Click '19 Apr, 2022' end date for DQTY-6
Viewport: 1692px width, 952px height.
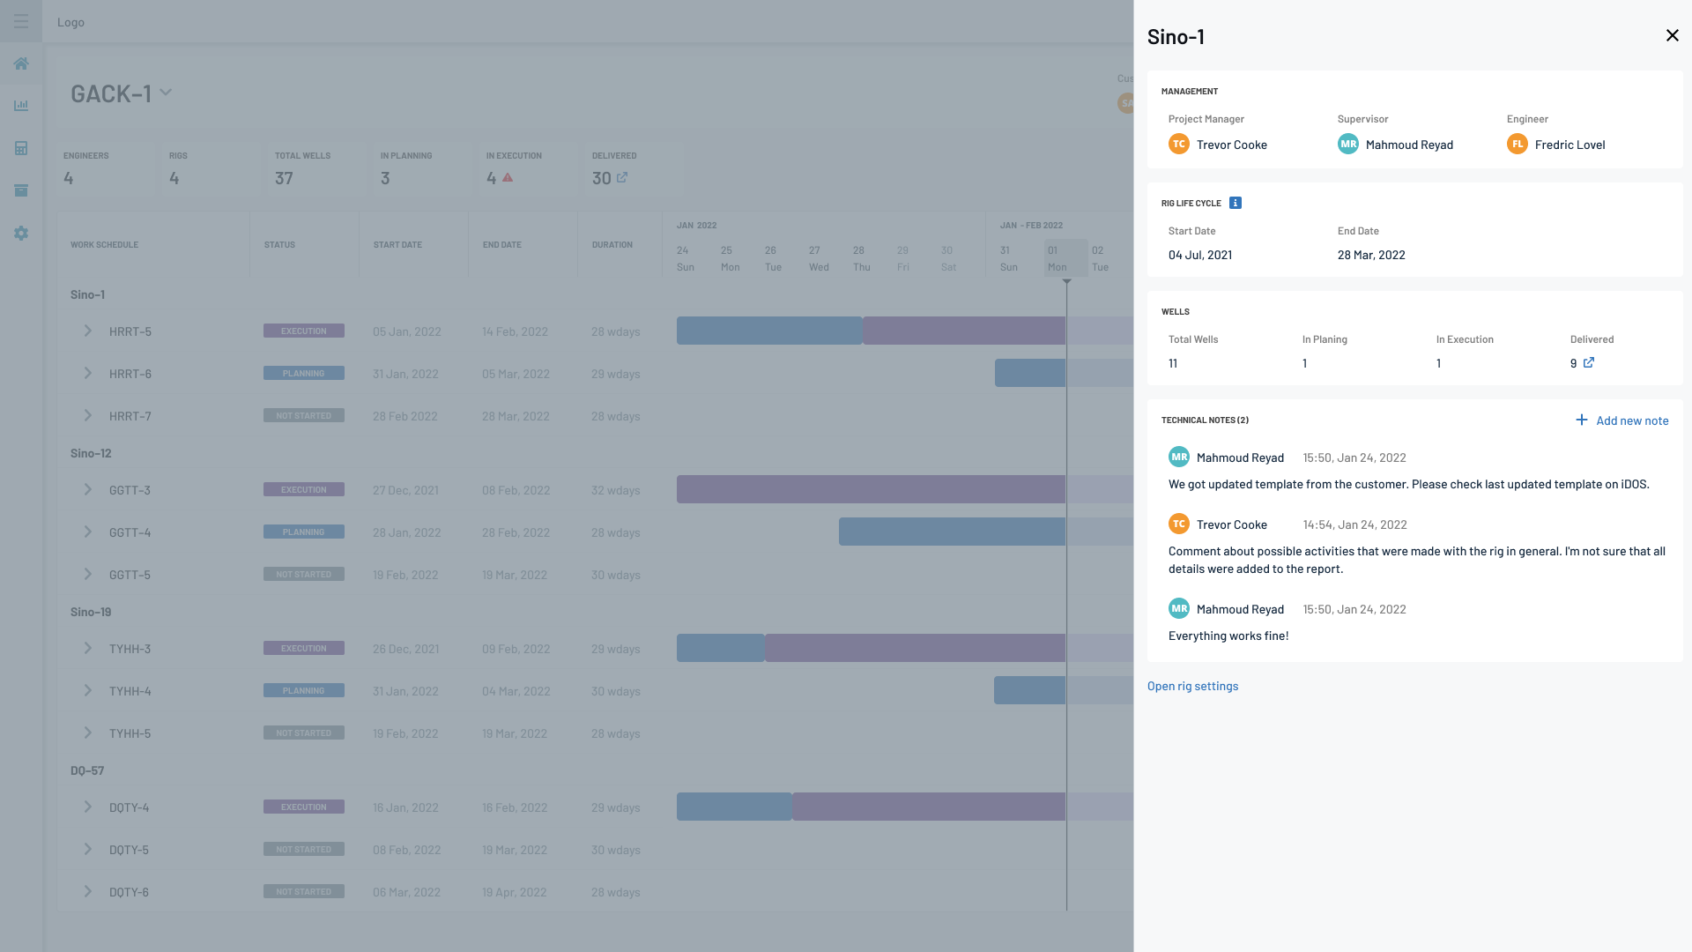[x=515, y=892]
